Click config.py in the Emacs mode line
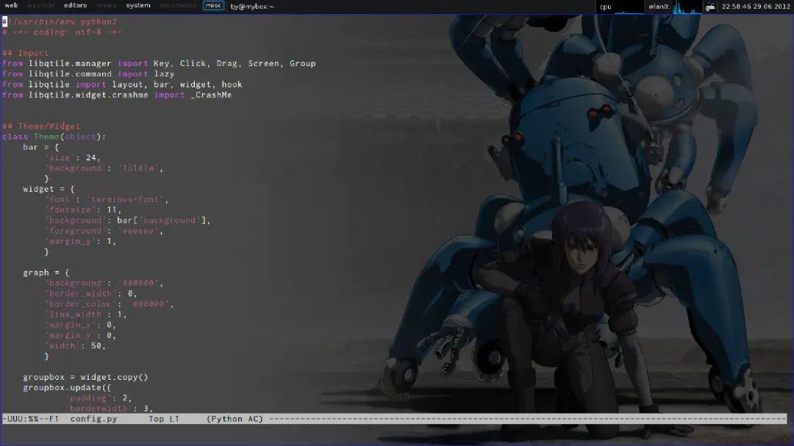Image resolution: width=794 pixels, height=446 pixels. 94,419
